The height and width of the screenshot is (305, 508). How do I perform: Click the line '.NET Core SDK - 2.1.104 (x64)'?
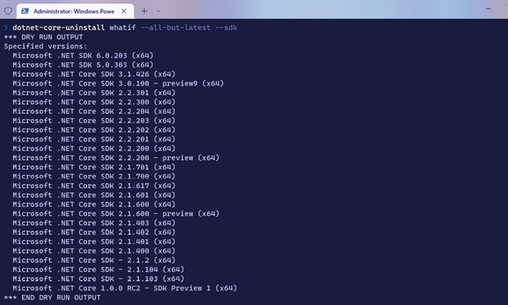[98, 269]
